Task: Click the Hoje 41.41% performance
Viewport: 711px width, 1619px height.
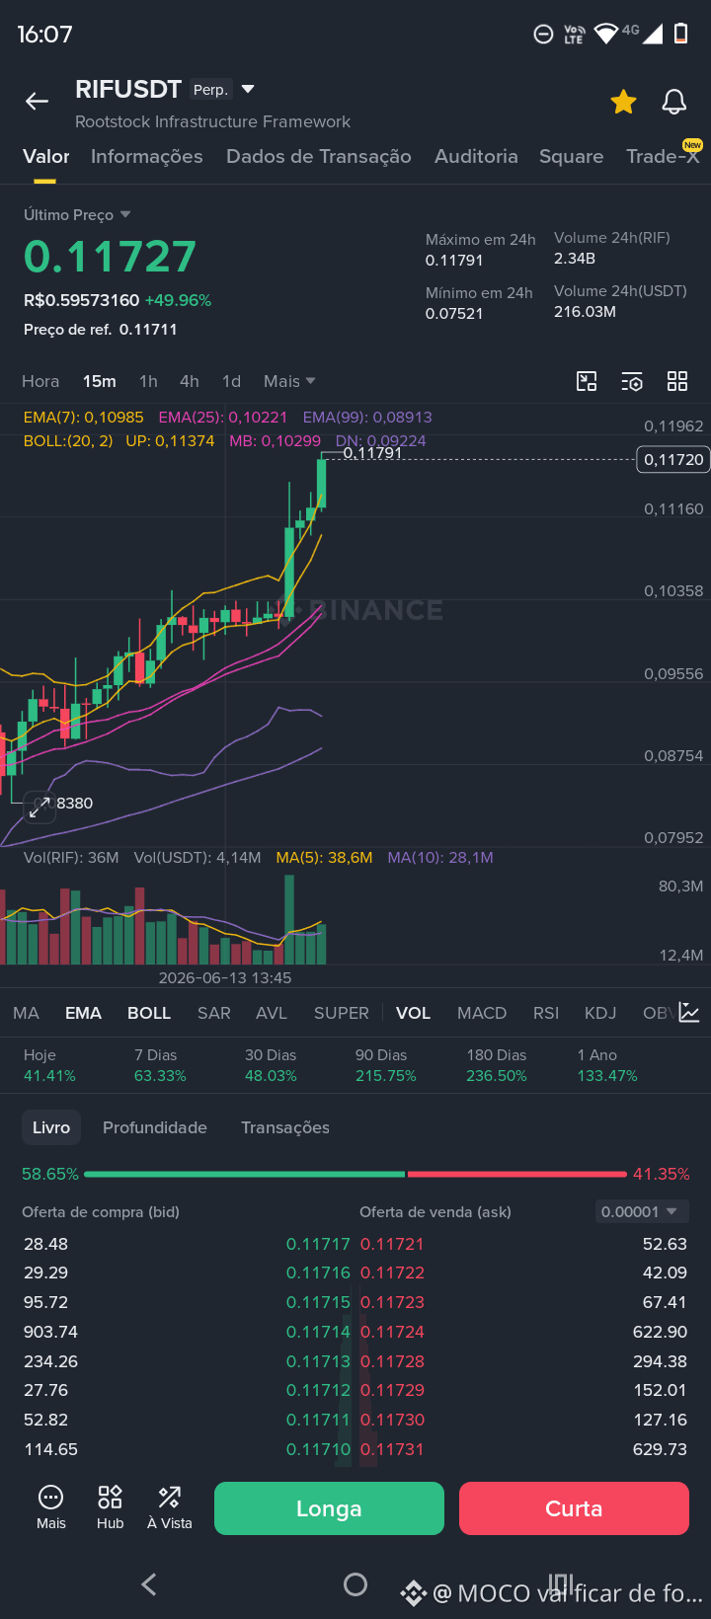Action: (x=49, y=1065)
